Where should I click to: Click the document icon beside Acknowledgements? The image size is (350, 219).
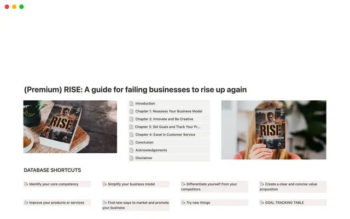tap(131, 150)
